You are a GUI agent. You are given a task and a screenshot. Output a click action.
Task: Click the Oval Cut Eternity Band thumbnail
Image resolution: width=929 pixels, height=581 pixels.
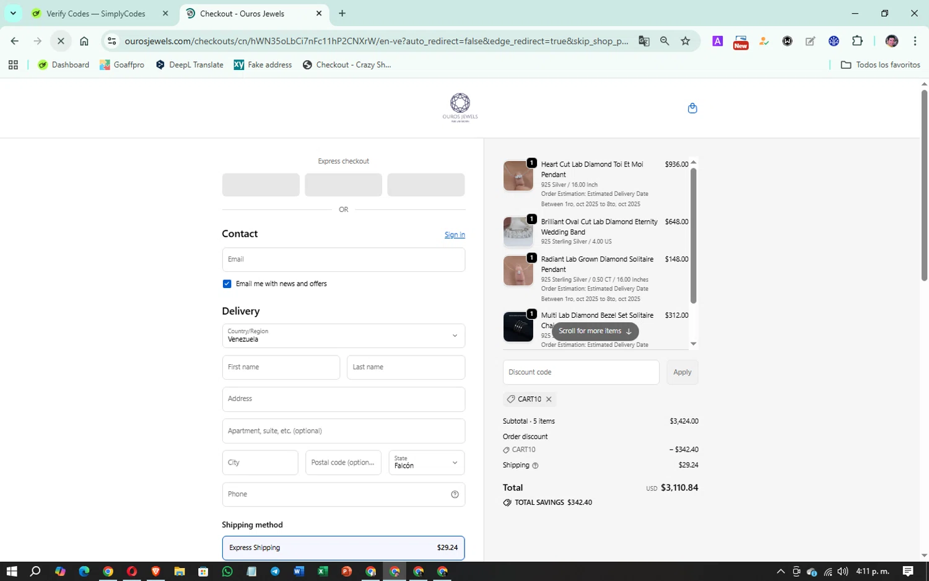518,232
